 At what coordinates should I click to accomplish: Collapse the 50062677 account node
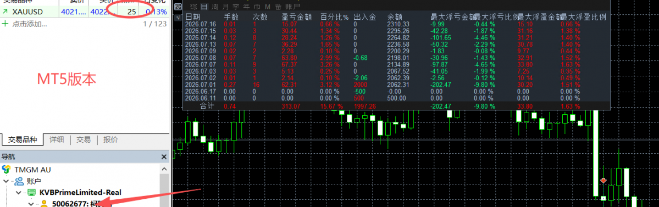pos(31,204)
